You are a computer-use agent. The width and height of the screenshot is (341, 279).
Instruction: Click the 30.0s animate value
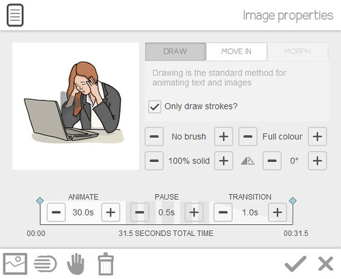point(83,213)
